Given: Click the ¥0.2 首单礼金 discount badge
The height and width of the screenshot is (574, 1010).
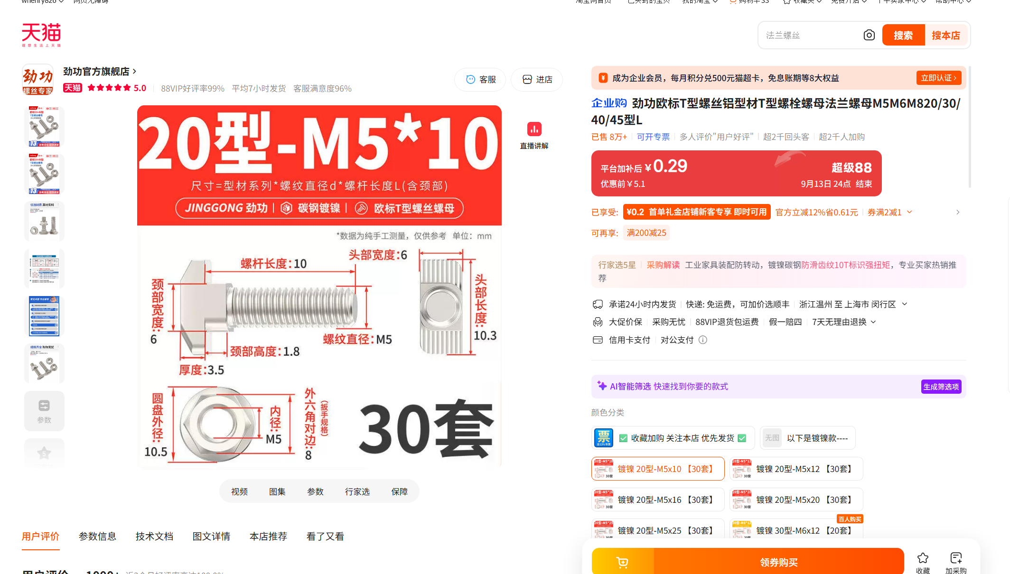Looking at the screenshot, I should (697, 212).
